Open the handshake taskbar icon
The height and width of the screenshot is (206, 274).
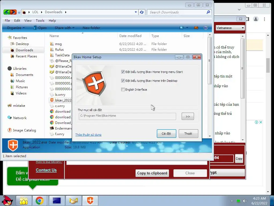74,201
